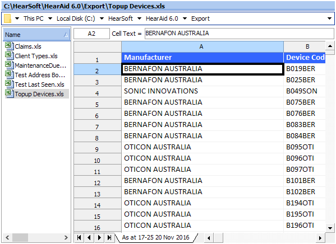Click the file list horizontal scrollbar thumb
The image size is (336, 244).
(20, 237)
